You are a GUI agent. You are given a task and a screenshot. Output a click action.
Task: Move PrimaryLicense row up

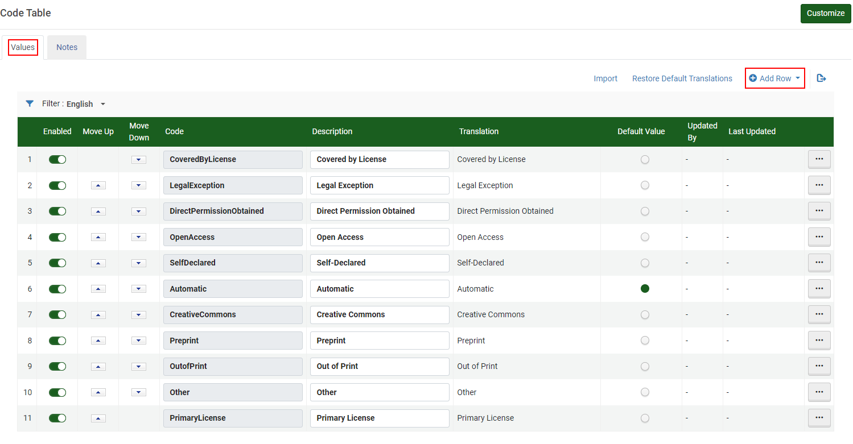click(98, 418)
